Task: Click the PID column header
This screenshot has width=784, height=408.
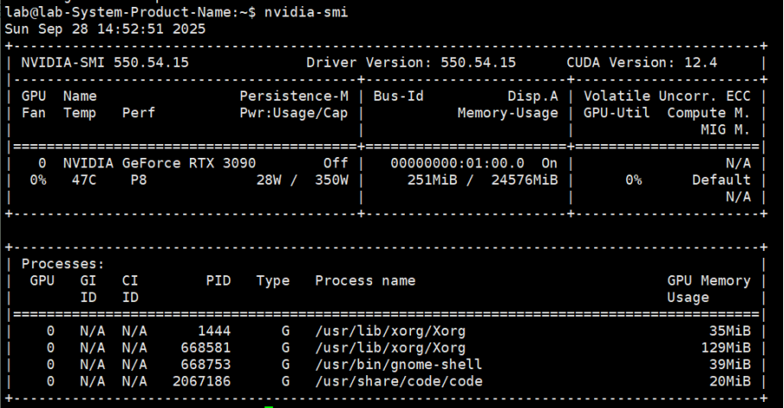Action: tap(218, 280)
